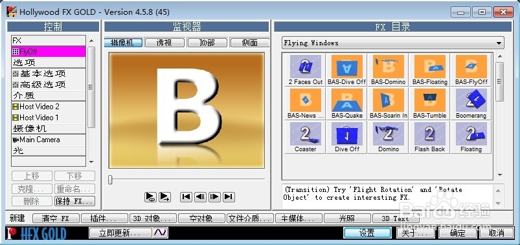Add 3D Text object

[x=395, y=218]
